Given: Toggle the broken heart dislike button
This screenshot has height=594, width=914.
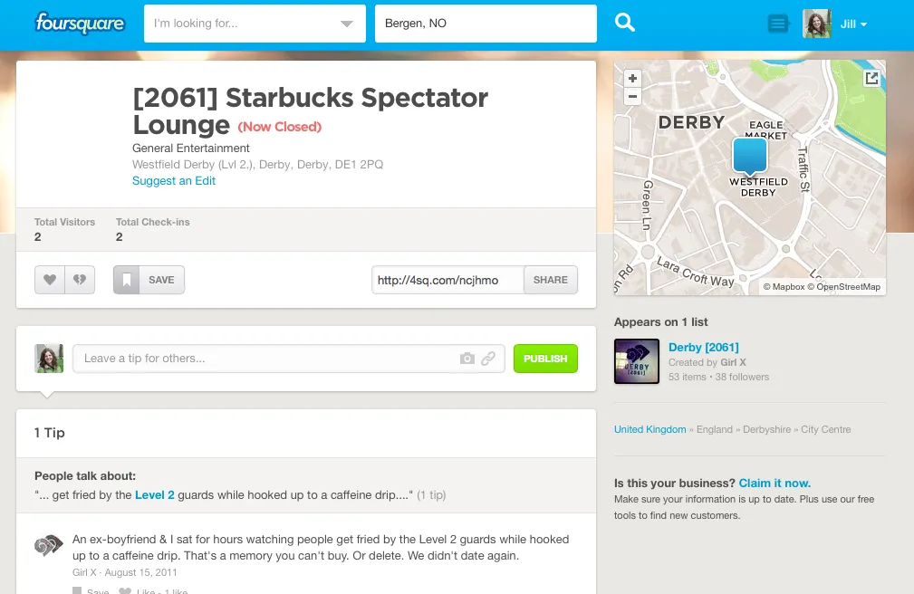Looking at the screenshot, I should pos(80,280).
